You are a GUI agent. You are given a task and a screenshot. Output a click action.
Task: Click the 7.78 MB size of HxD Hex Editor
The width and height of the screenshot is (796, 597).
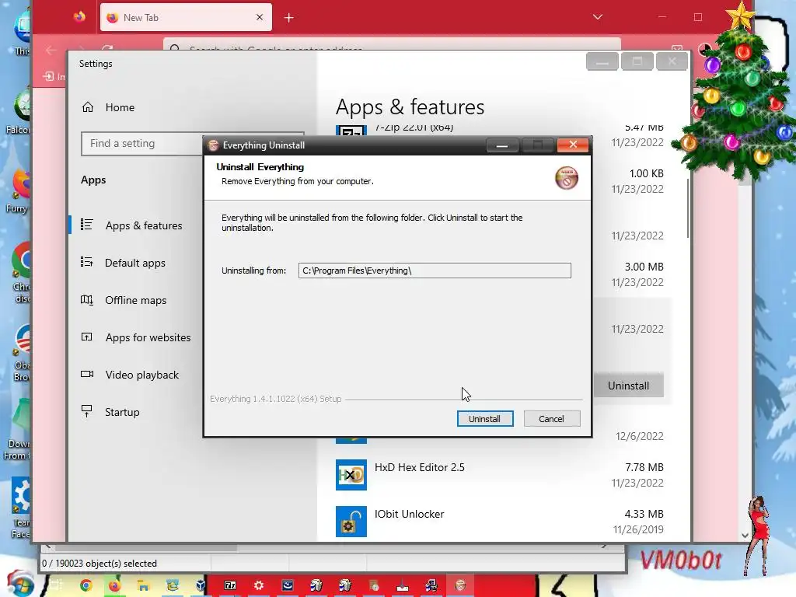[644, 467]
